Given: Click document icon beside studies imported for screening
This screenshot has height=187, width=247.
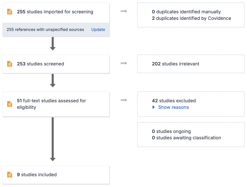Looking at the screenshot, I should tap(10, 12).
